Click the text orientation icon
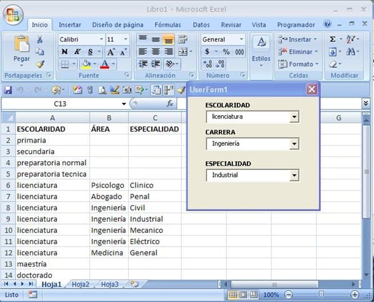This screenshot has width=374, height=302. [x=170, y=64]
